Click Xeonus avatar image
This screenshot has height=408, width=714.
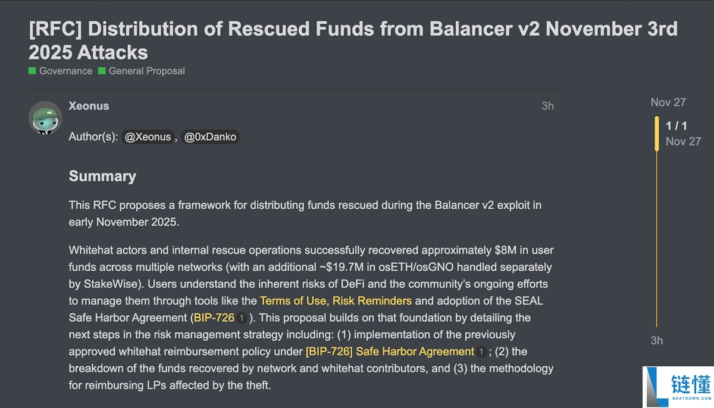pos(46,117)
